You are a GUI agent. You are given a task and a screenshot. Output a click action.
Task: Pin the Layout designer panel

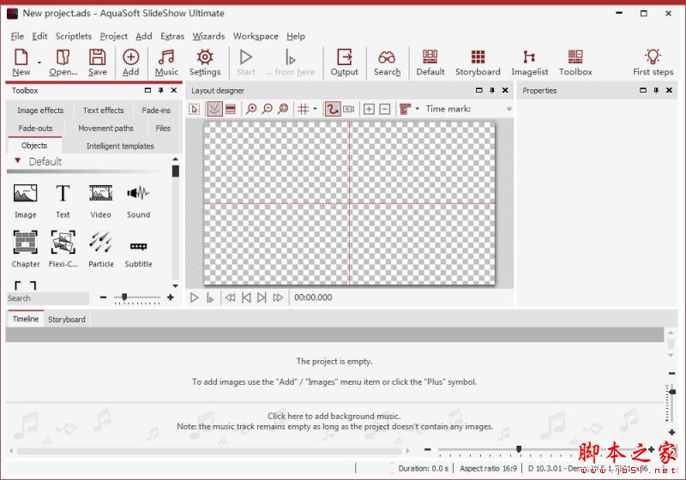click(x=492, y=91)
